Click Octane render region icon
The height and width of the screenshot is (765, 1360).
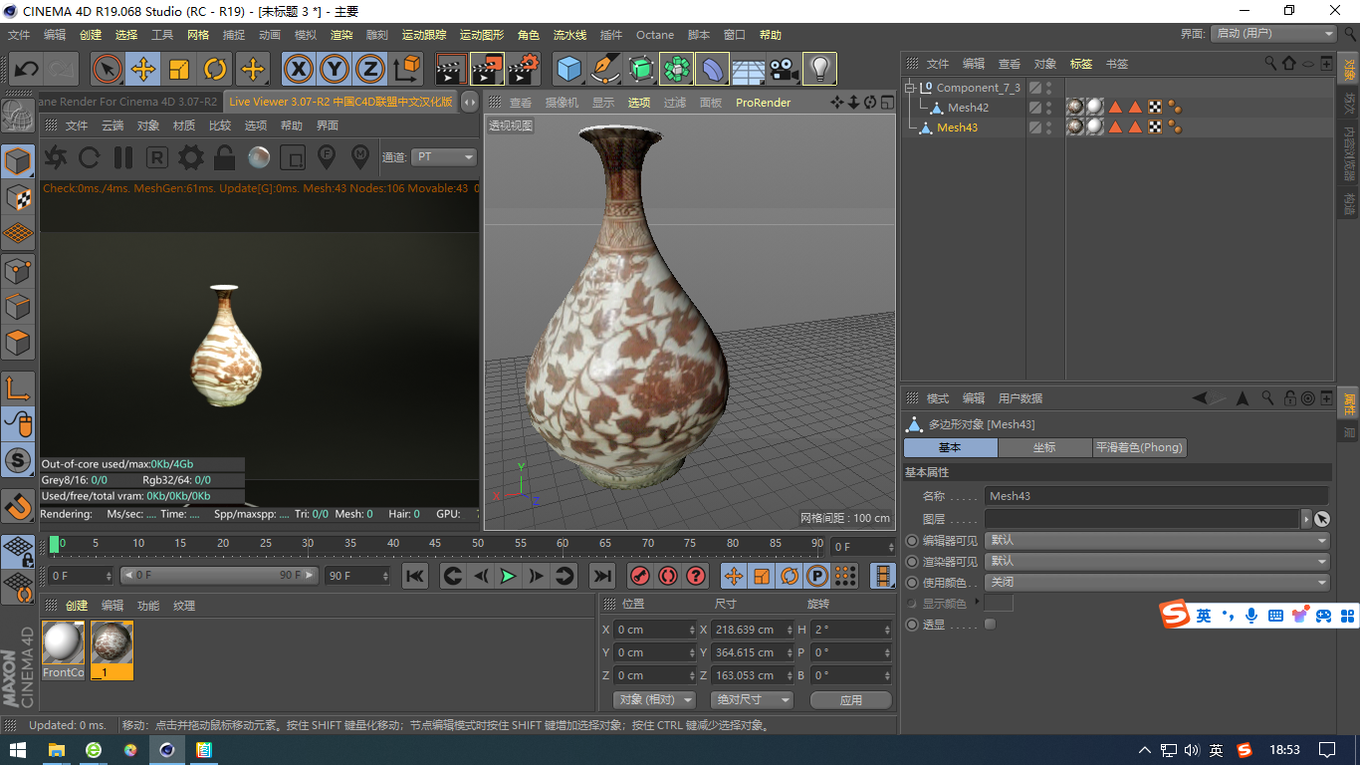(x=292, y=157)
